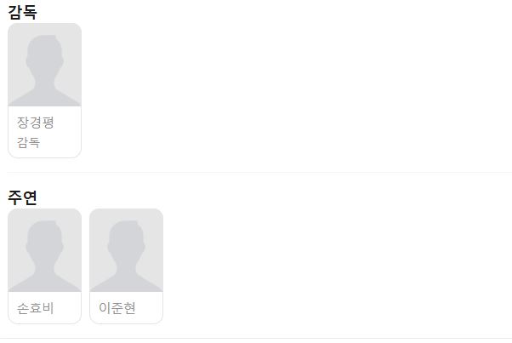Viewport: 512px width, 343px height.
Task: Click the 이준현 actor name
Action: tap(117, 308)
